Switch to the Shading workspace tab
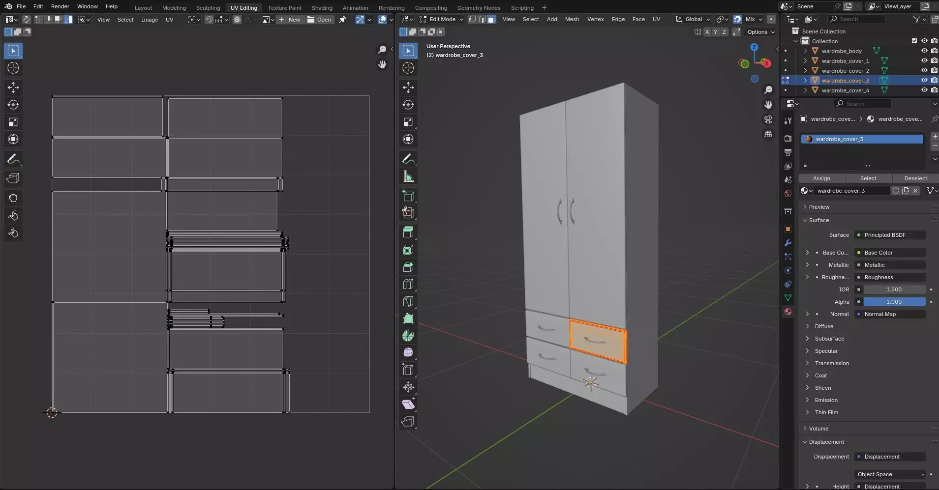 coord(322,8)
